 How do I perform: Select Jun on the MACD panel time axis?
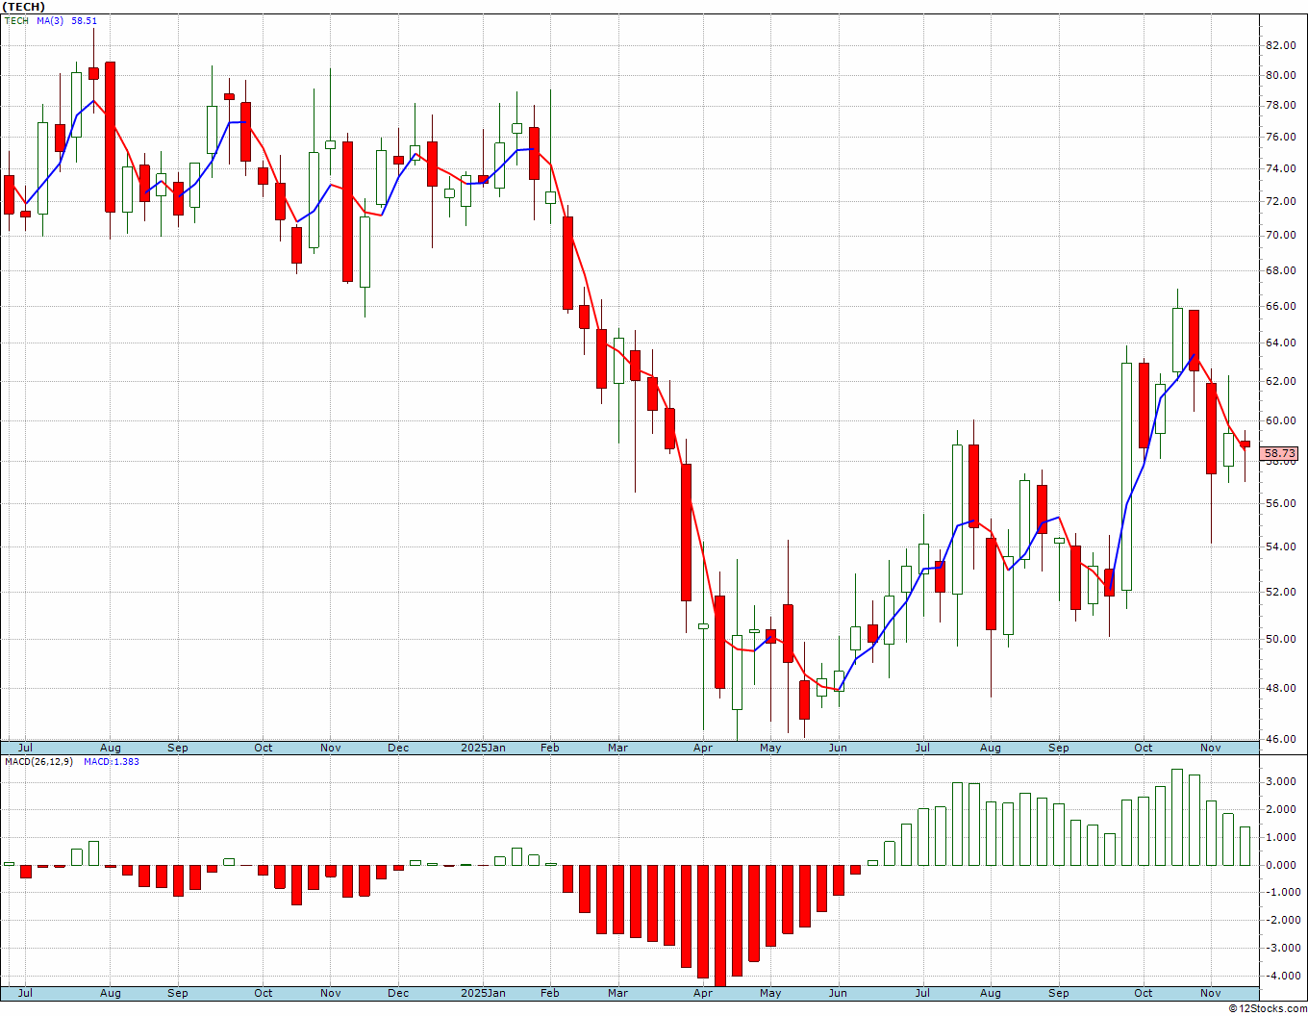[x=838, y=993]
